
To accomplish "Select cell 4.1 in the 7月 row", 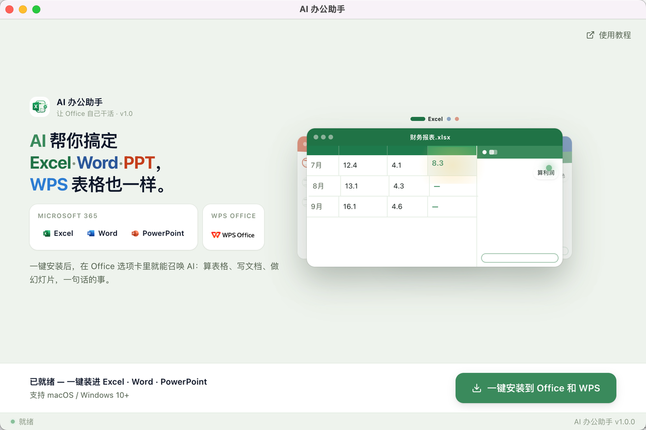I will pos(407,165).
